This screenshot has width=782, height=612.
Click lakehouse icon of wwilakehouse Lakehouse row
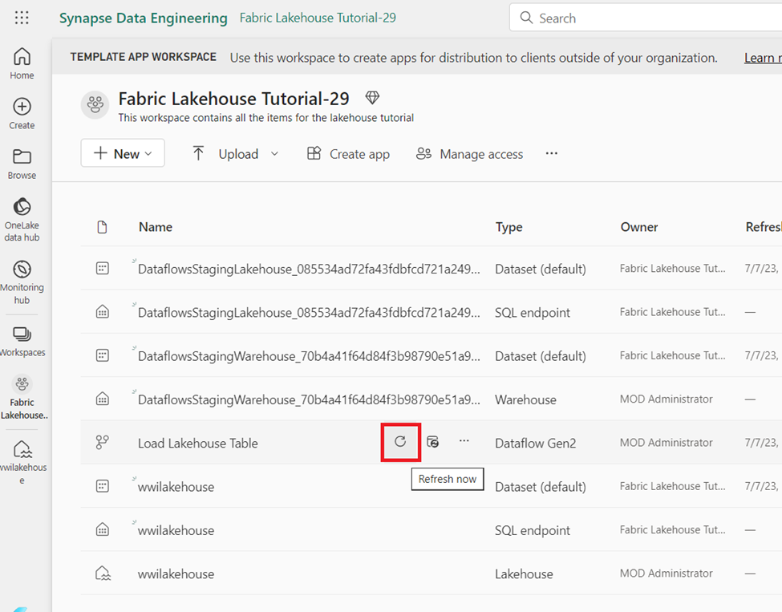coord(103,573)
